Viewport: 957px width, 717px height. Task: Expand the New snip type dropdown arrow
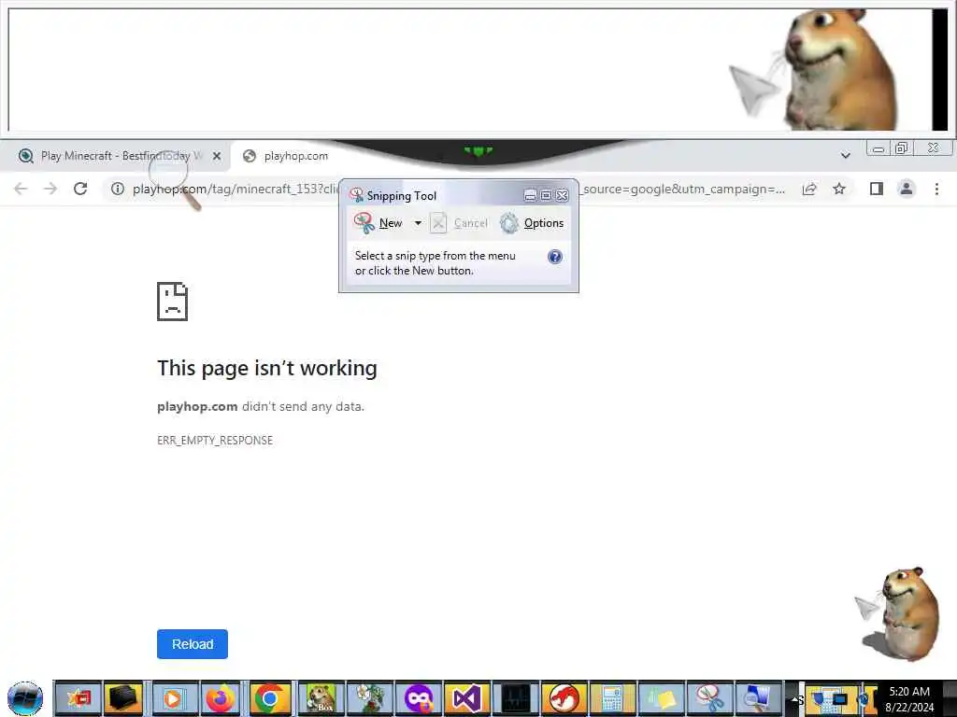point(418,223)
